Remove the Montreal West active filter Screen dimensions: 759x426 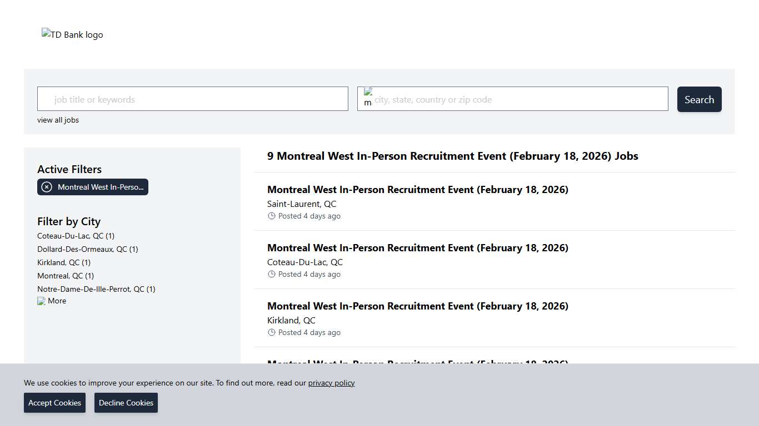[47, 187]
